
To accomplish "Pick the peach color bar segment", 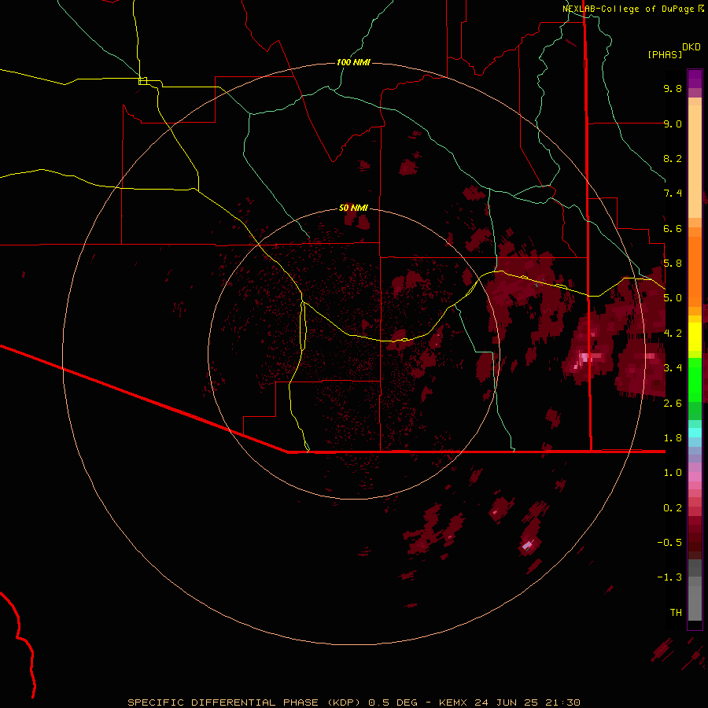I will [x=695, y=161].
